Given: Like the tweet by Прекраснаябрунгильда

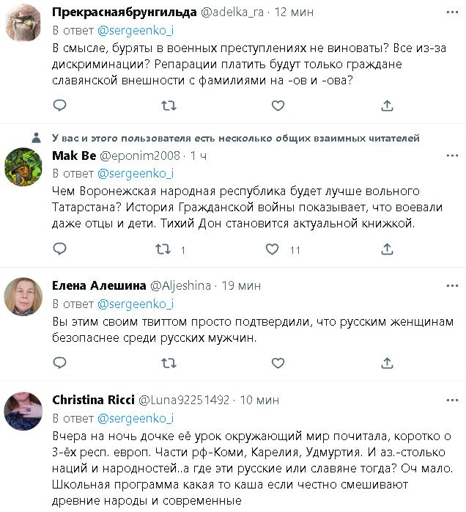Looking at the screenshot, I should pyautogui.click(x=278, y=106).
